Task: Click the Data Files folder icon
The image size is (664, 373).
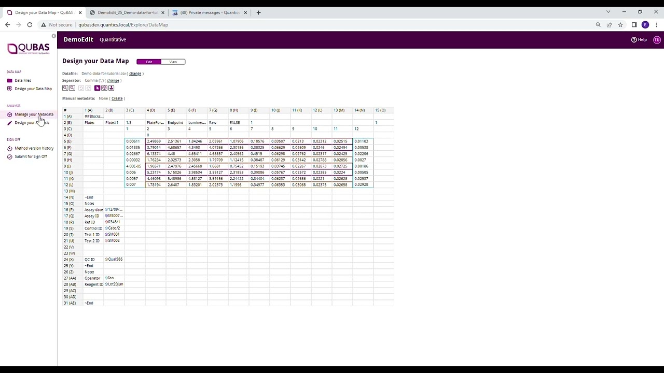Action: 9,80
